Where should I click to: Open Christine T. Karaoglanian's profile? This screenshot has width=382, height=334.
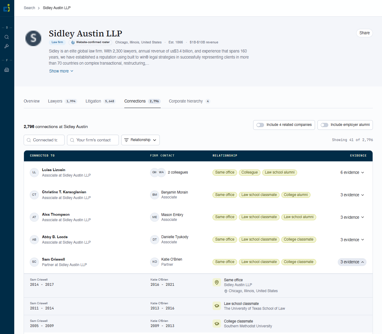pos(64,192)
